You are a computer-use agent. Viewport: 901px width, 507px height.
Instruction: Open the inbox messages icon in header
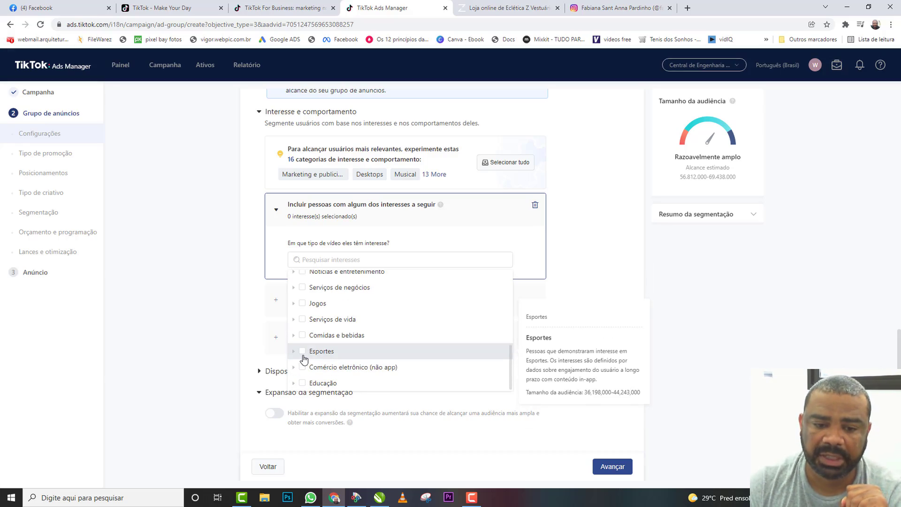[x=837, y=65]
